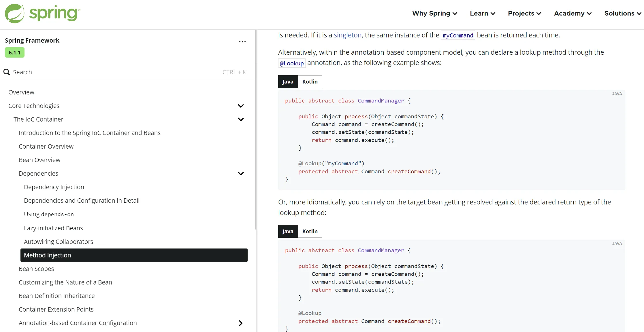Open the Solutions menu
The width and height of the screenshot is (644, 332).
[622, 14]
